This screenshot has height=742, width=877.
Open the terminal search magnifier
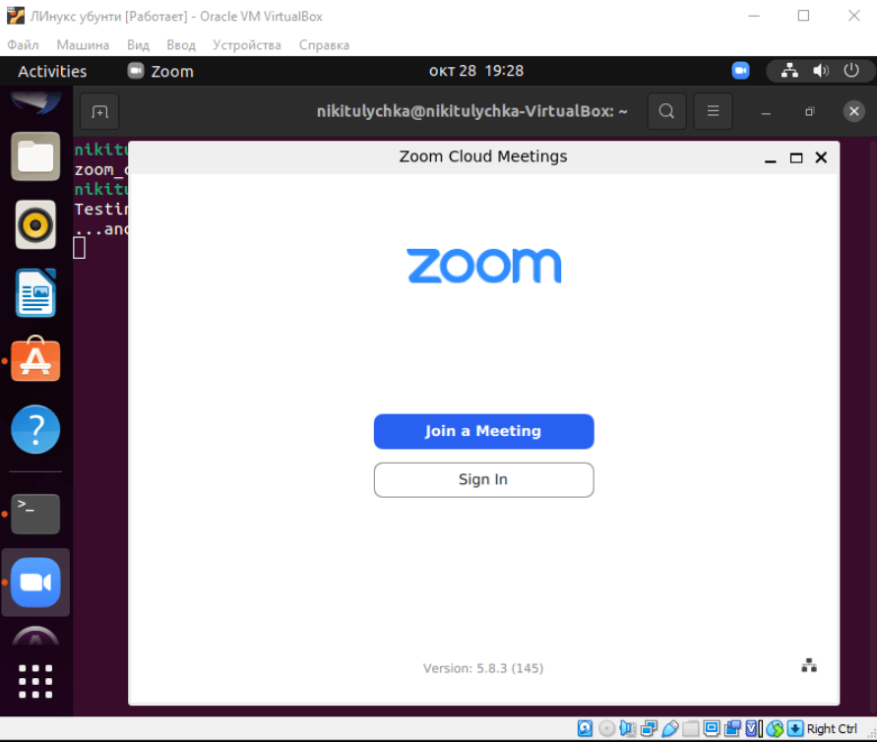pyautogui.click(x=666, y=111)
